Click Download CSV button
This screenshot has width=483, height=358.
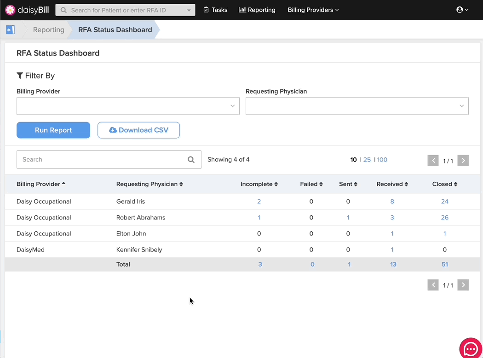[138, 130]
